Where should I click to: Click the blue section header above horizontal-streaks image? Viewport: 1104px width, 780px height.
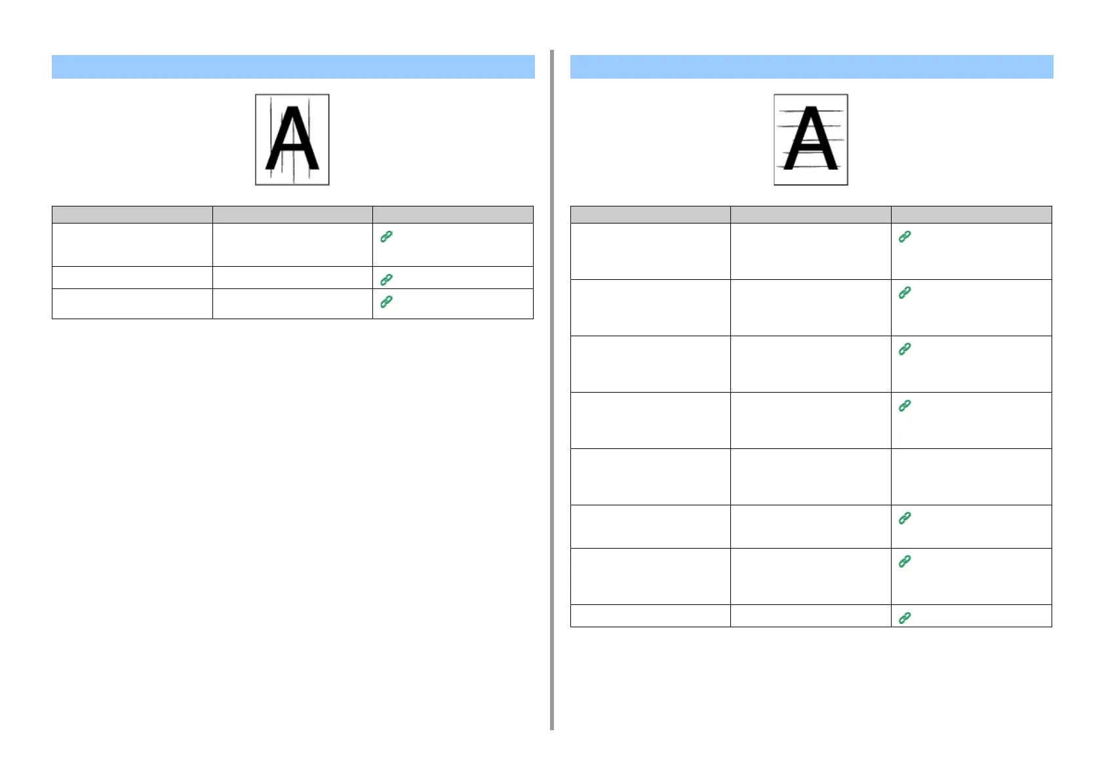pos(812,67)
